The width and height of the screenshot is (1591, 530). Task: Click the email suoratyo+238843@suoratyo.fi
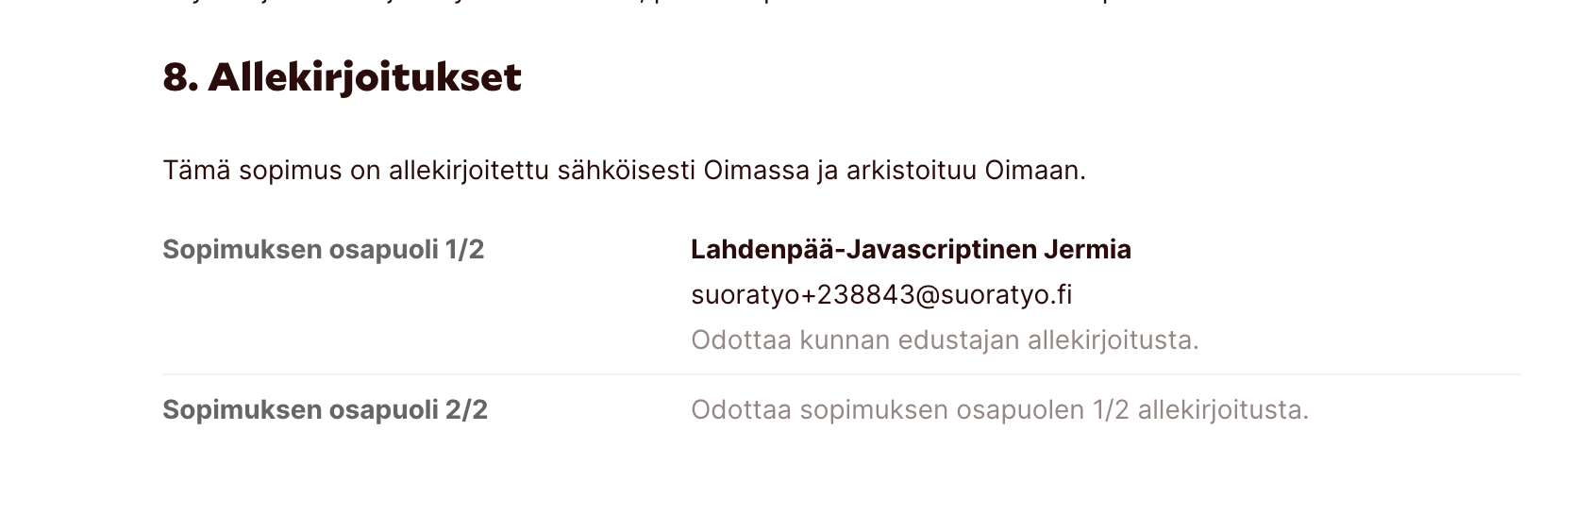[x=881, y=295]
